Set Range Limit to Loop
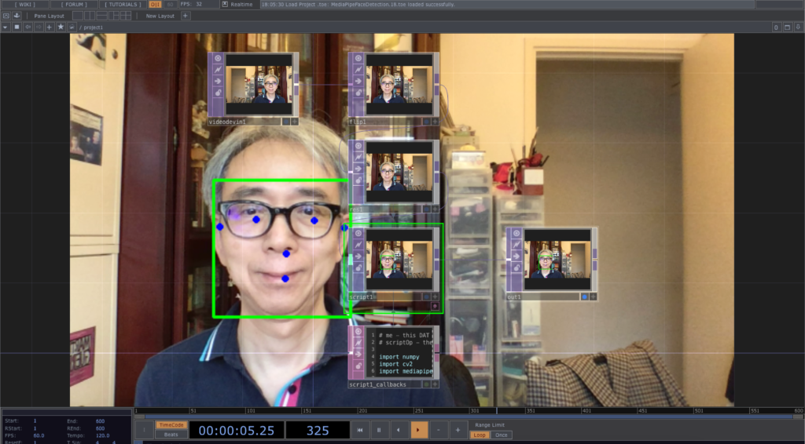This screenshot has width=805, height=444. point(480,435)
